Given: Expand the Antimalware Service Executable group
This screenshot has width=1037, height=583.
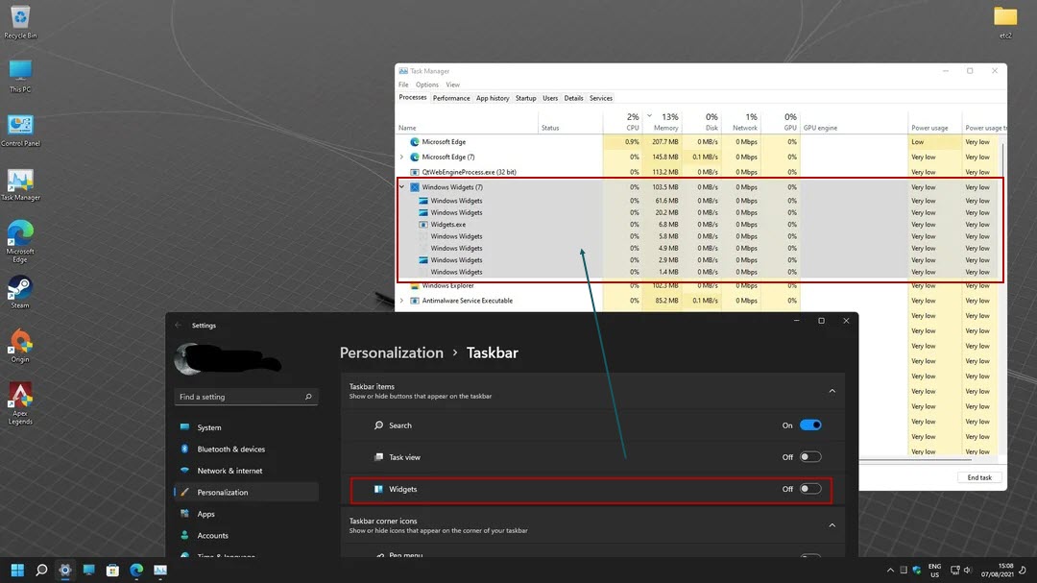Looking at the screenshot, I should [401, 301].
